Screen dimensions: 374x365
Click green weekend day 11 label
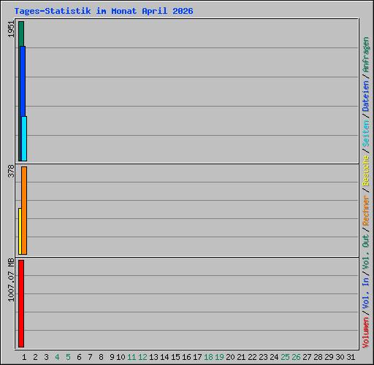click(x=131, y=357)
